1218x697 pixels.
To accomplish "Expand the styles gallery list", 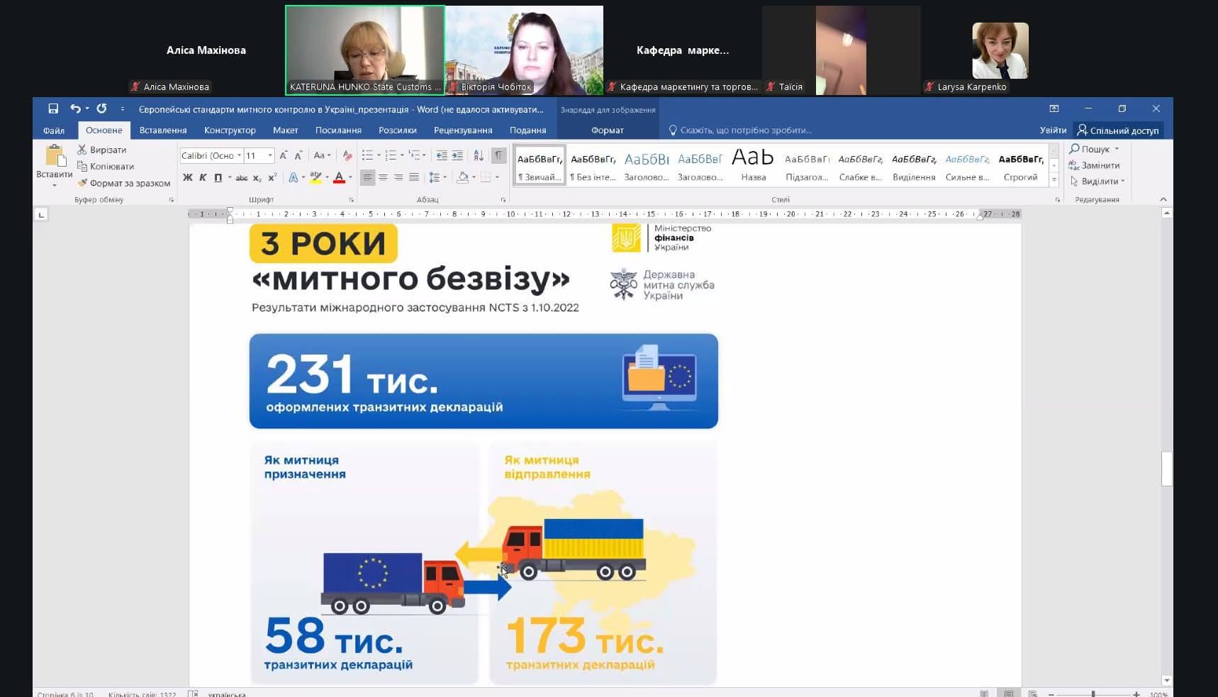I will 1054,180.
